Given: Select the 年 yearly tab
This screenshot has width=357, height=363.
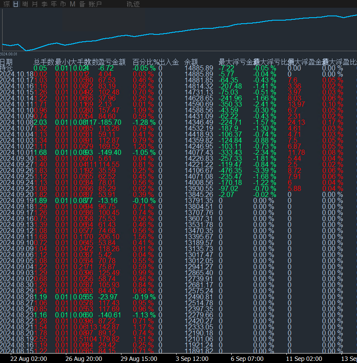Looking at the screenshot, I should (x=54, y=4).
